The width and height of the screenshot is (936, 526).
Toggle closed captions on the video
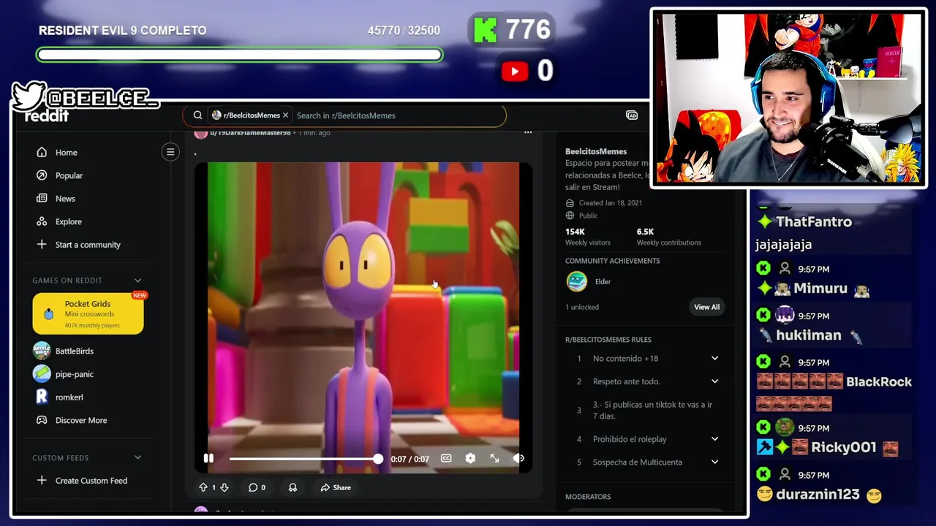[x=446, y=458]
